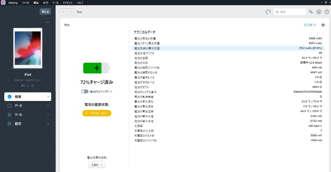
Task: Click the 充電中 (2.8 Watt) value
Action: (x=311, y=63)
